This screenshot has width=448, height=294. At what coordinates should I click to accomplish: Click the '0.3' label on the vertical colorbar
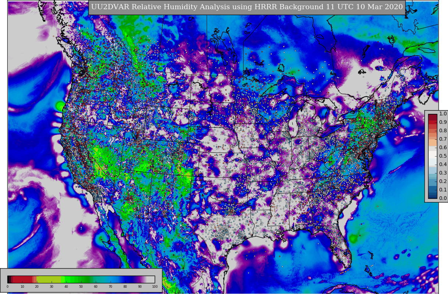[x=443, y=173]
